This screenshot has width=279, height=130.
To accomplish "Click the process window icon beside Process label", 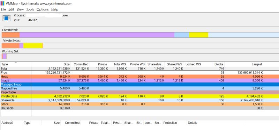I will click(7, 18).
